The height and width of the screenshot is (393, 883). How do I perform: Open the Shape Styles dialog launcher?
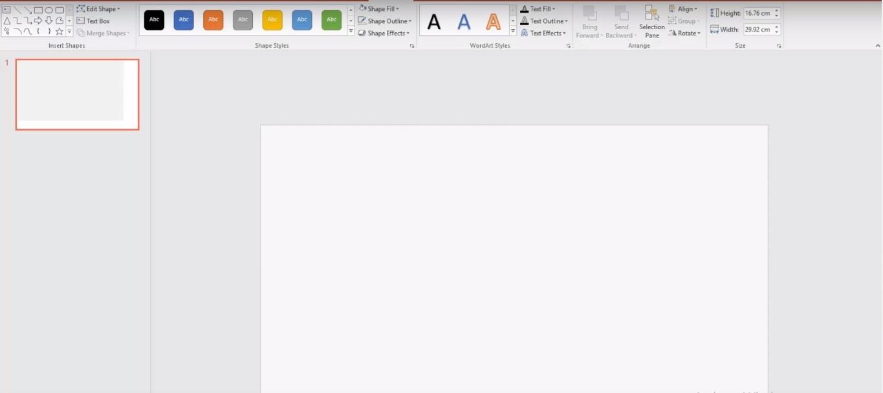point(412,46)
